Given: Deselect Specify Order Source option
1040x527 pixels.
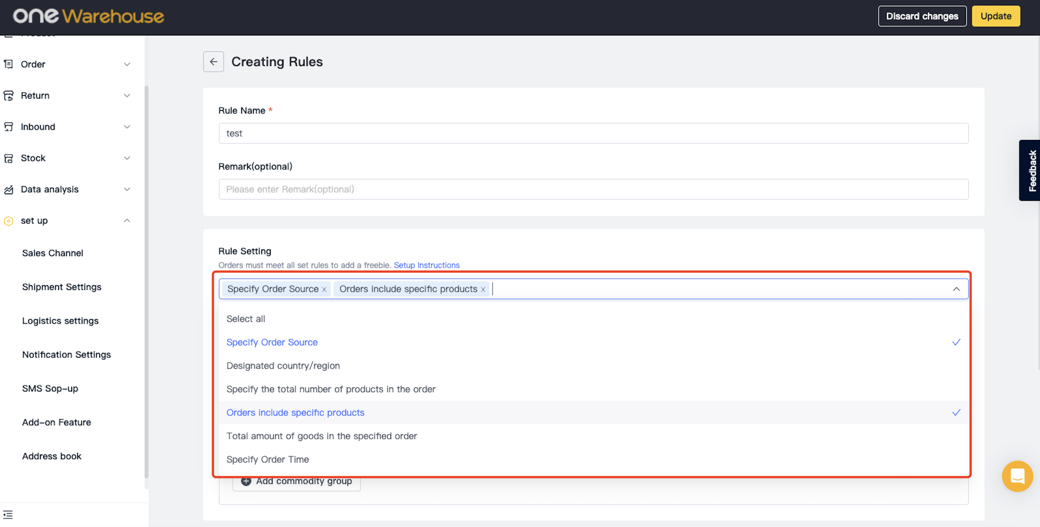Looking at the screenshot, I should 594,342.
